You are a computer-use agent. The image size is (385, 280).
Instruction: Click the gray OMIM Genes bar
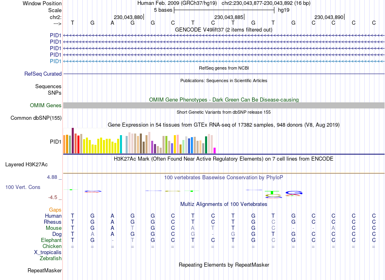click(x=224, y=106)
